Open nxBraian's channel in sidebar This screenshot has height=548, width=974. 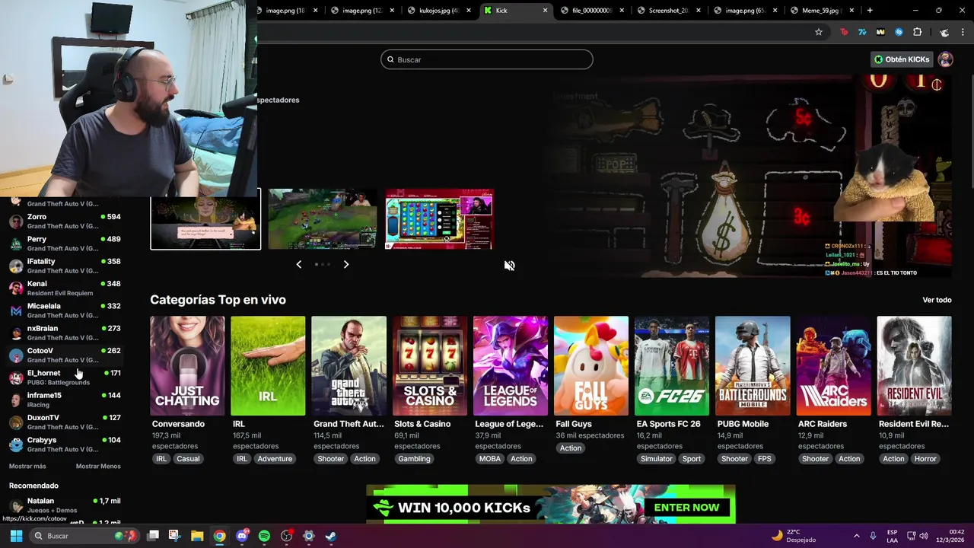(65, 333)
